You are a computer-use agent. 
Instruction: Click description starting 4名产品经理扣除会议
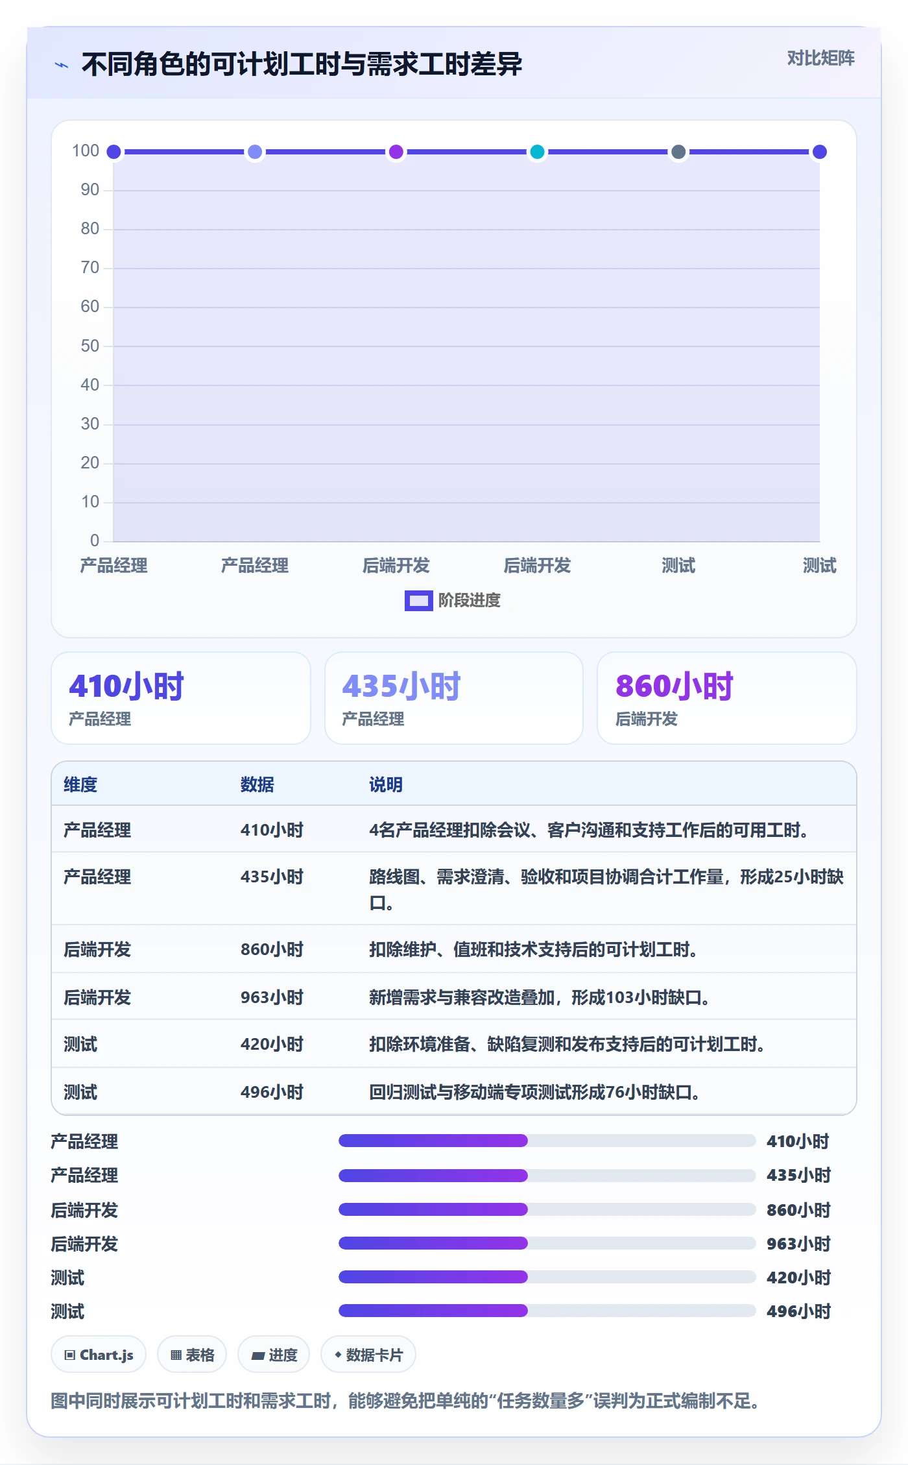588,830
